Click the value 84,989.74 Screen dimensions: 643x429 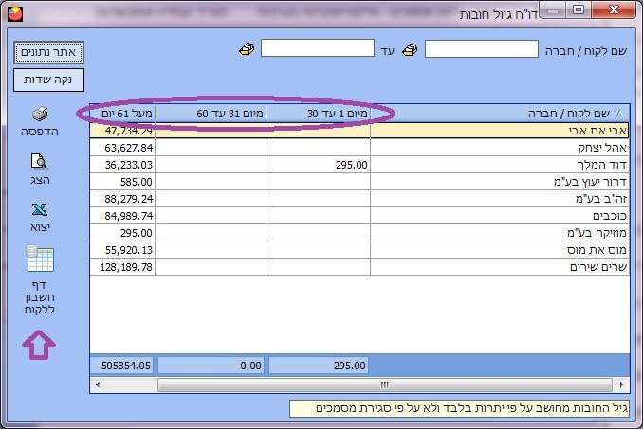click(x=128, y=216)
